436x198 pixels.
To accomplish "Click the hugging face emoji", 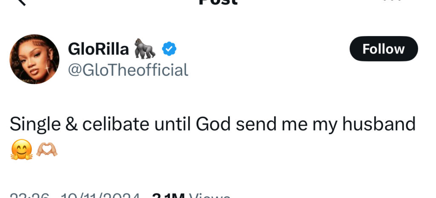I will click(20, 150).
